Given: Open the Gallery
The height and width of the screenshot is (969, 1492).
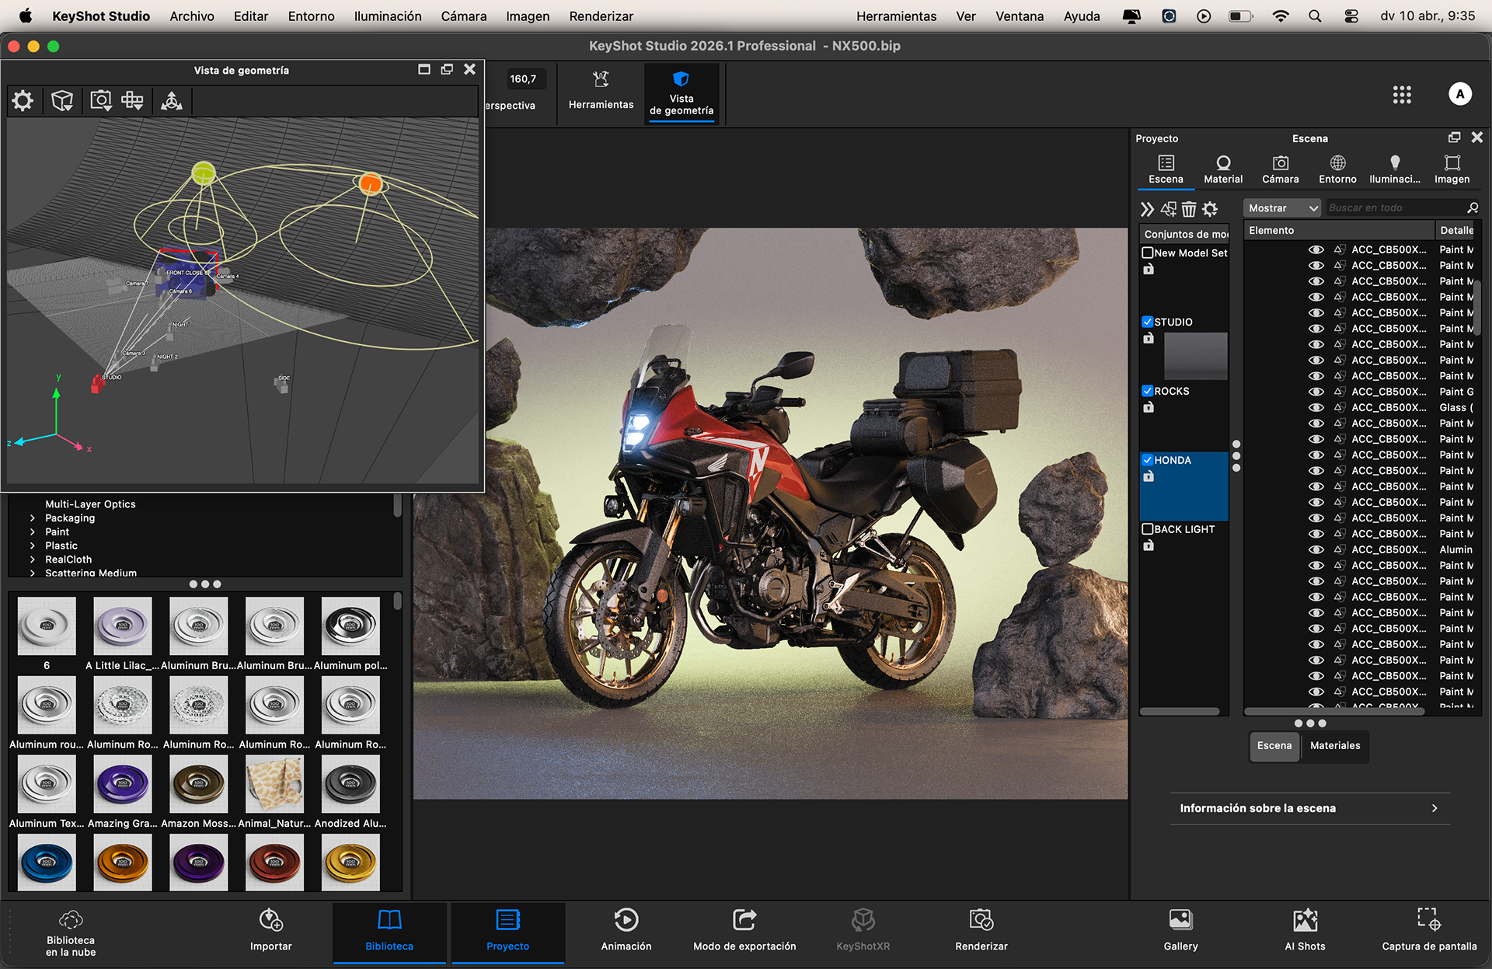Looking at the screenshot, I should 1180,929.
